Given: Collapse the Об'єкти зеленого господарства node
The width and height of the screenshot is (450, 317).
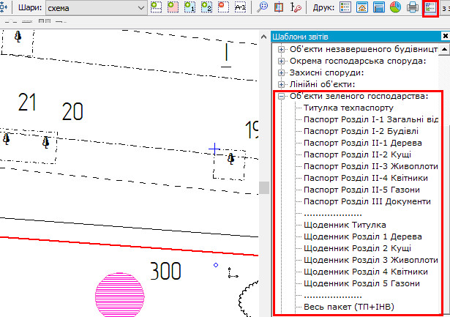Looking at the screenshot, I should [x=282, y=97].
